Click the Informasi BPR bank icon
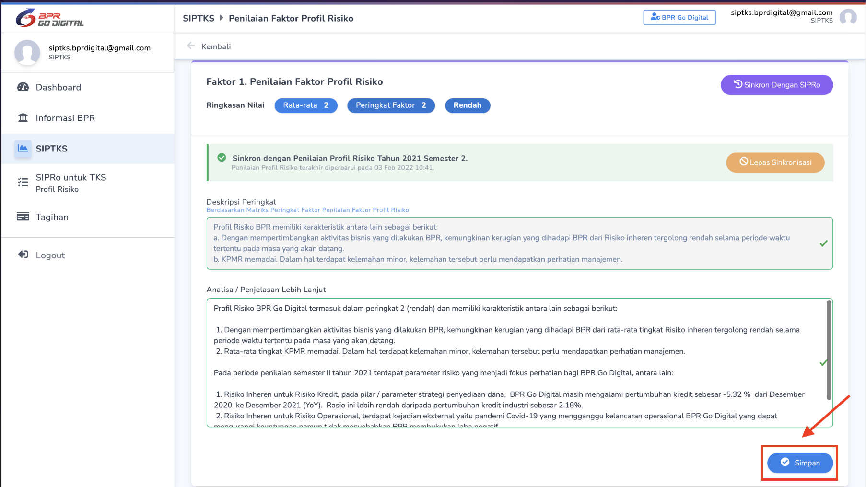The height and width of the screenshot is (487, 866). click(x=23, y=118)
